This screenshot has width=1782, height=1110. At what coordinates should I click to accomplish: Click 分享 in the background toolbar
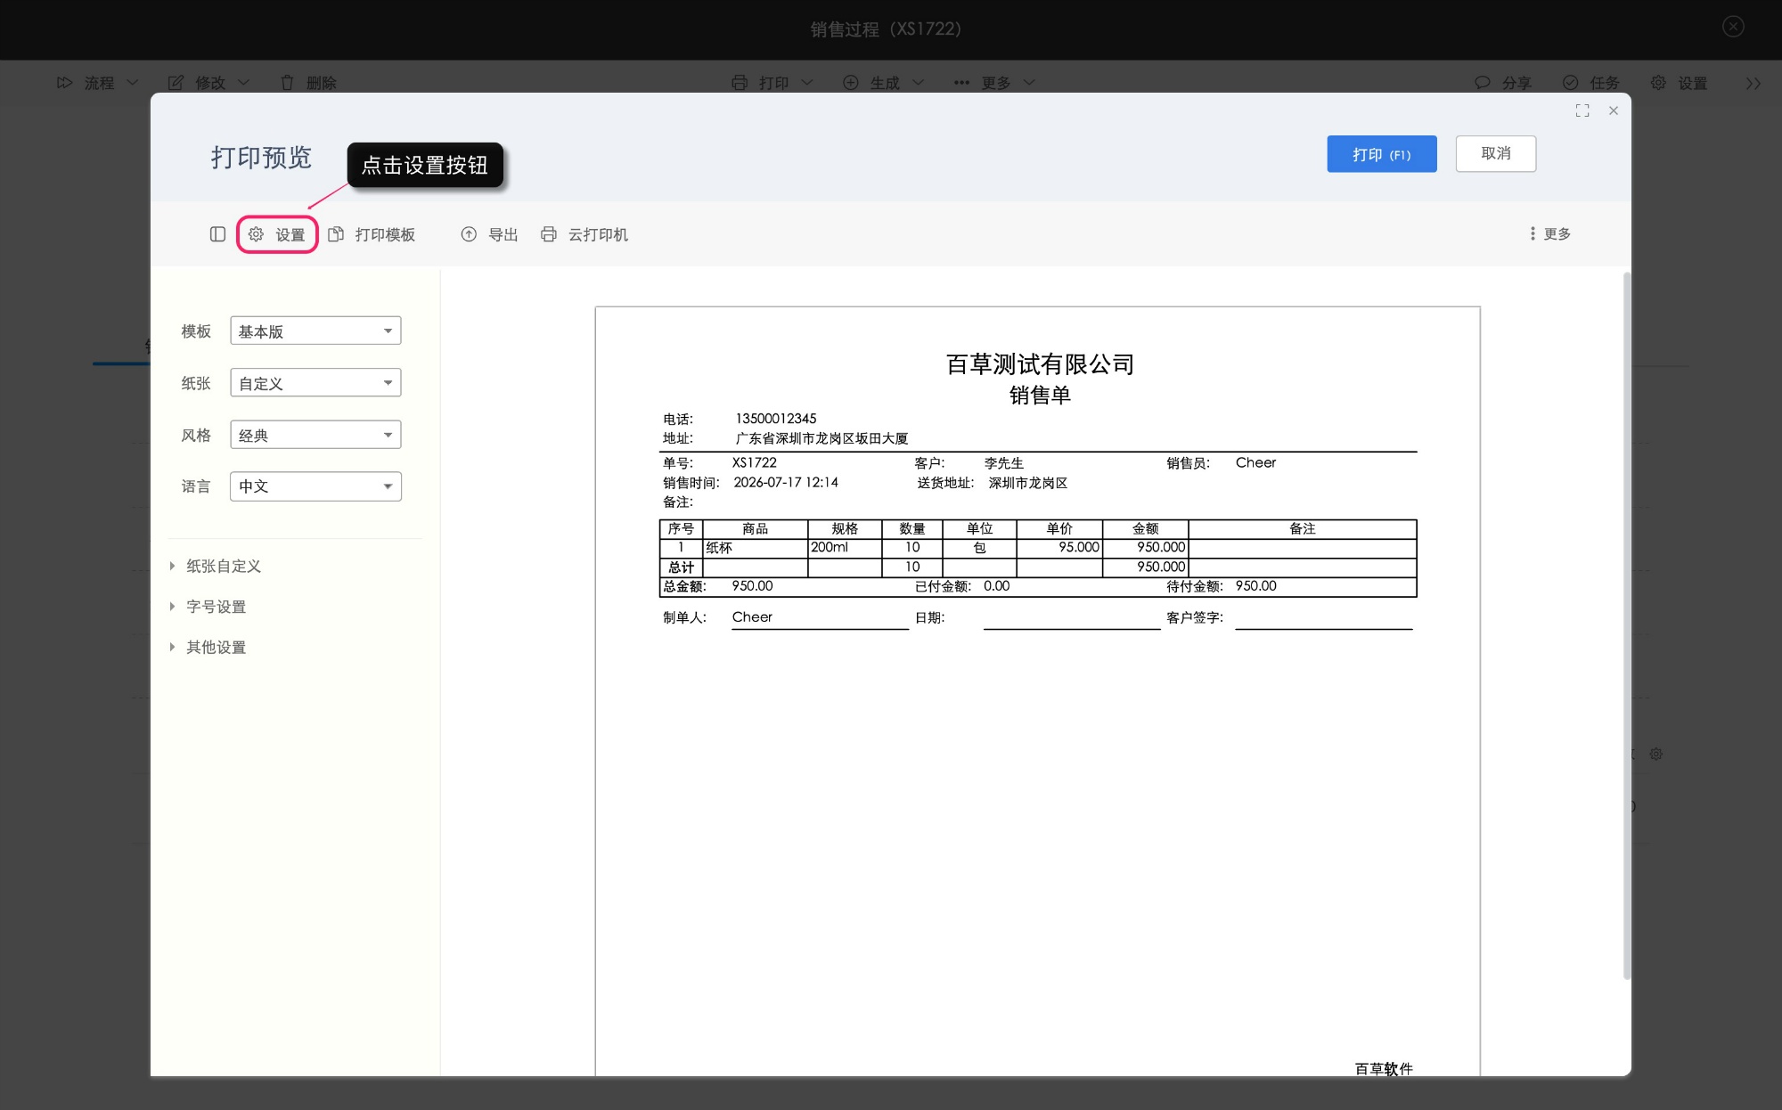coord(1503,83)
